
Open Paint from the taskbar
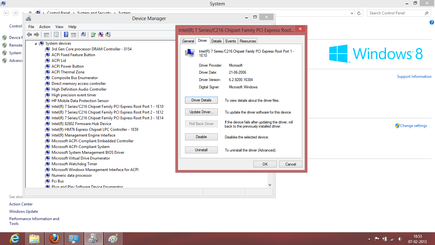click(x=113, y=238)
